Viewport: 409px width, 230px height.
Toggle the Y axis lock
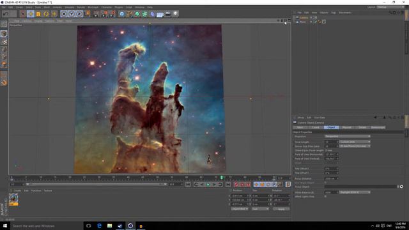pos(72,14)
